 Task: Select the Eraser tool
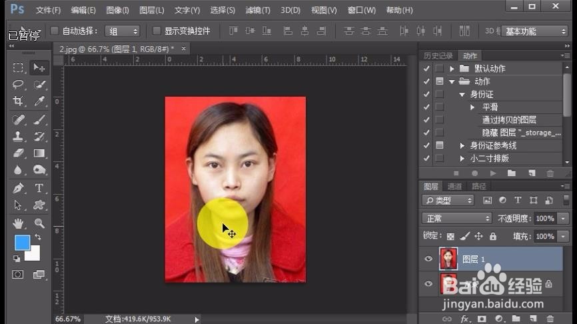18,153
